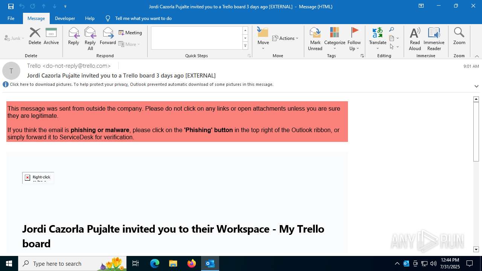
Task: Reply with a Meeting
Action: (130, 33)
